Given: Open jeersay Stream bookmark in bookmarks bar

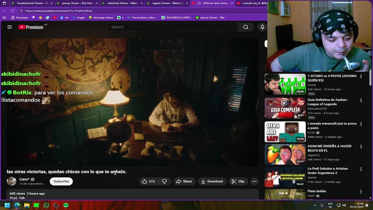Looking at the screenshot, I should point(211,17).
